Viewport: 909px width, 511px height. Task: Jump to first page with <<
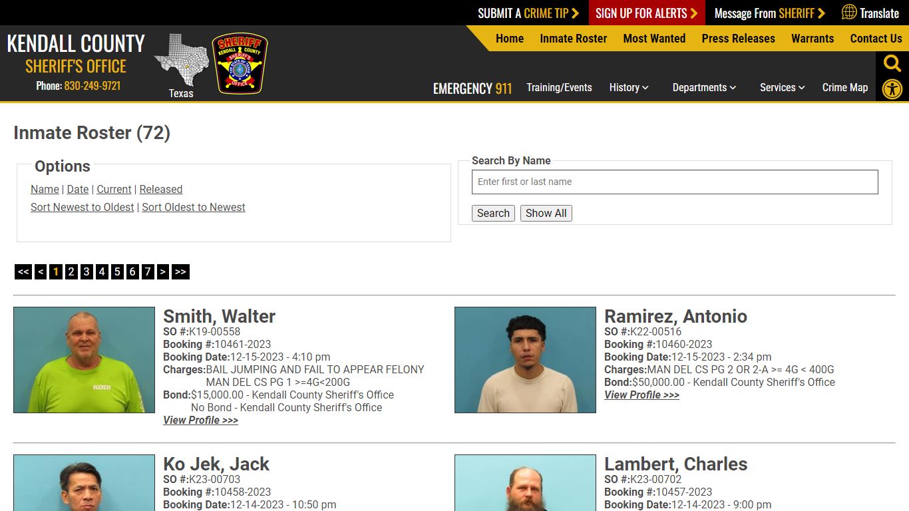[x=23, y=271]
